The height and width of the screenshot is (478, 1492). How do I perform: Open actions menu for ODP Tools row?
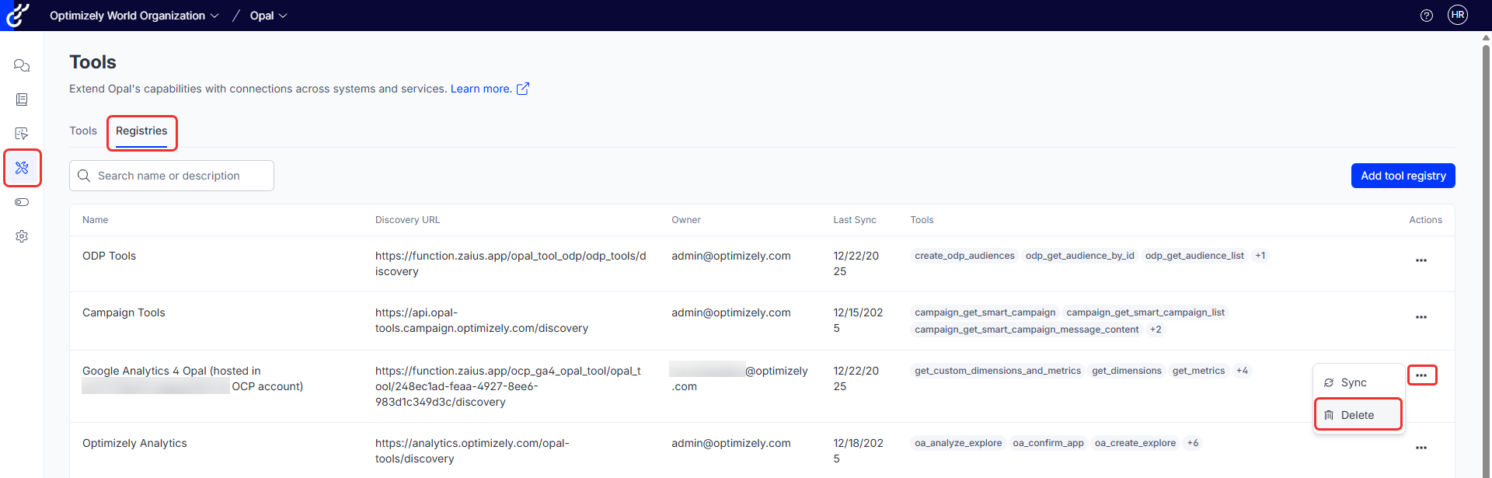(x=1421, y=260)
